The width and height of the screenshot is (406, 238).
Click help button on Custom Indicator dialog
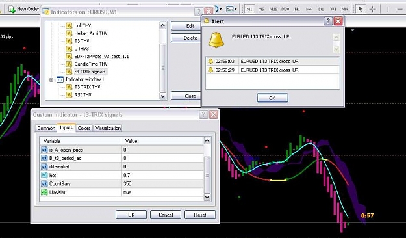pos(203,114)
